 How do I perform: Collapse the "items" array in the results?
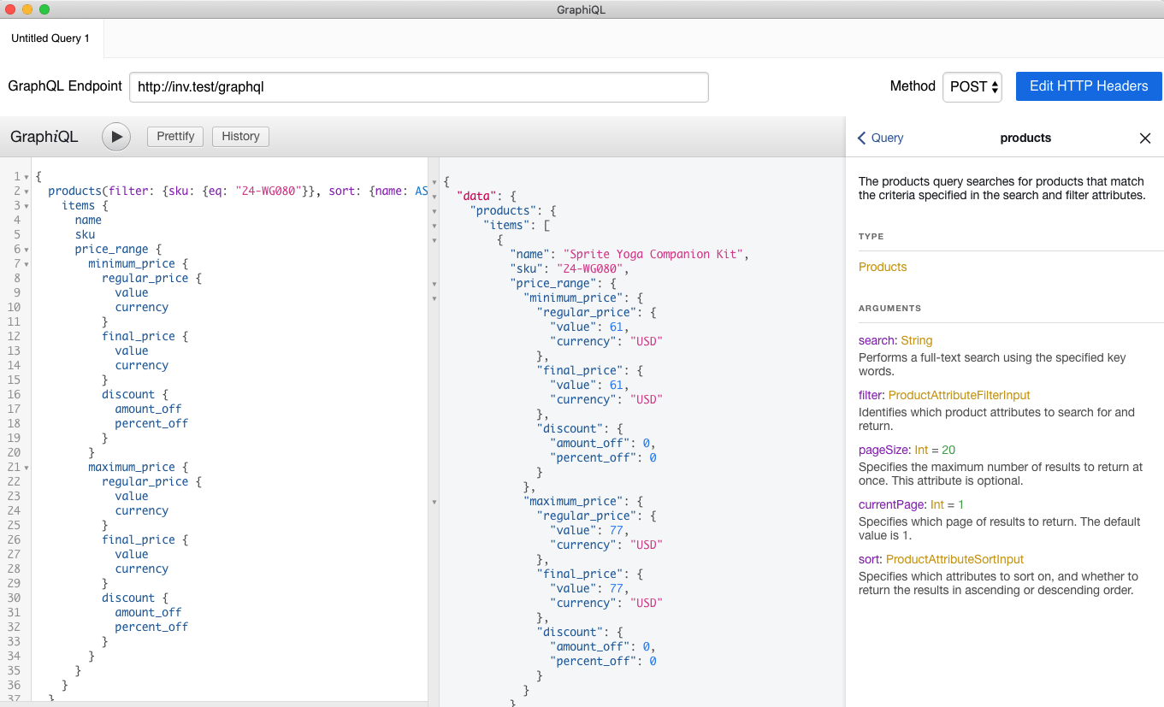click(x=434, y=225)
